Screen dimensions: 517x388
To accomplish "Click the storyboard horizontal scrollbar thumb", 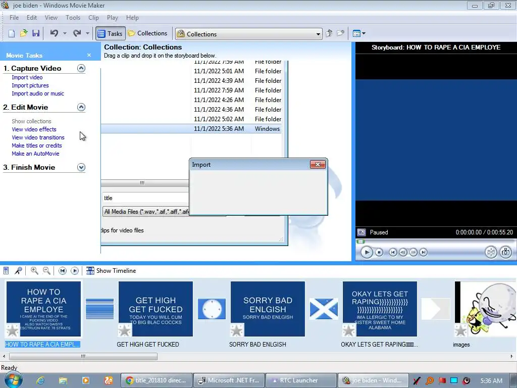I will tap(83, 356).
